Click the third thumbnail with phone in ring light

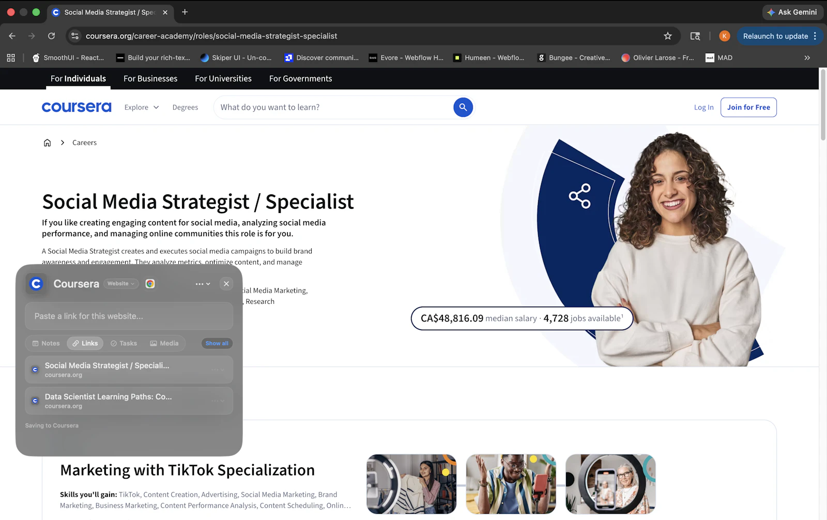click(610, 484)
